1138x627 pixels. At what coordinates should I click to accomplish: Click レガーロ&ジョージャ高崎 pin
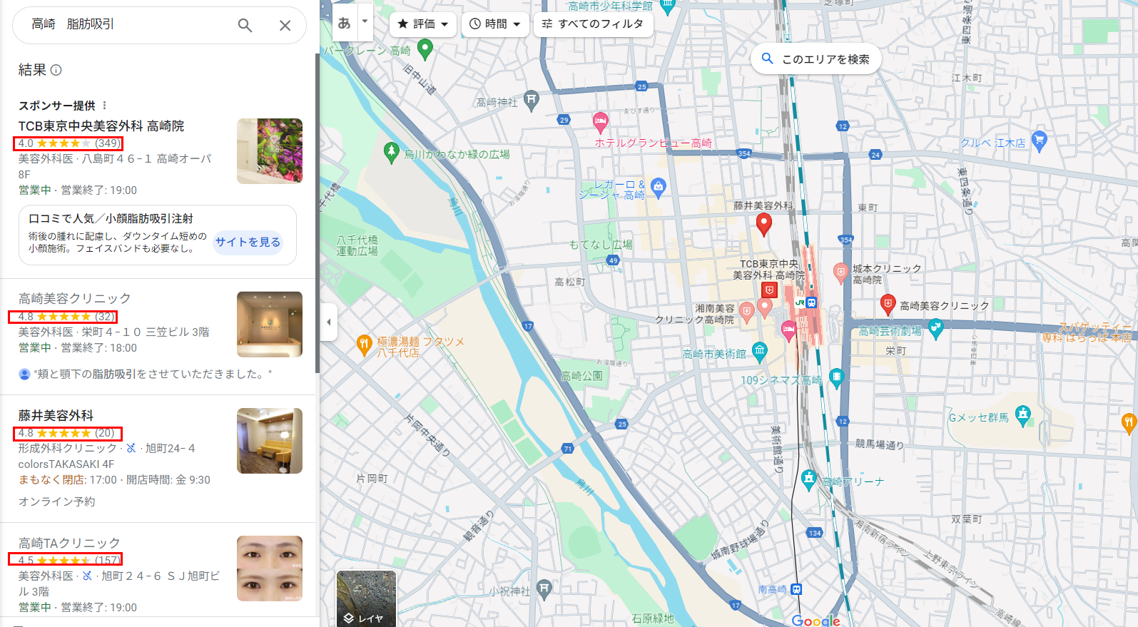659,188
